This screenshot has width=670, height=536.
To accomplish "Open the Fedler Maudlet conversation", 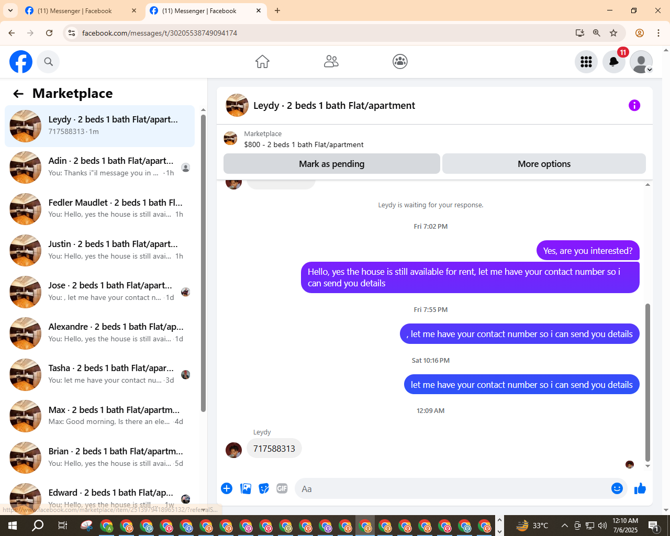I will [x=99, y=209].
